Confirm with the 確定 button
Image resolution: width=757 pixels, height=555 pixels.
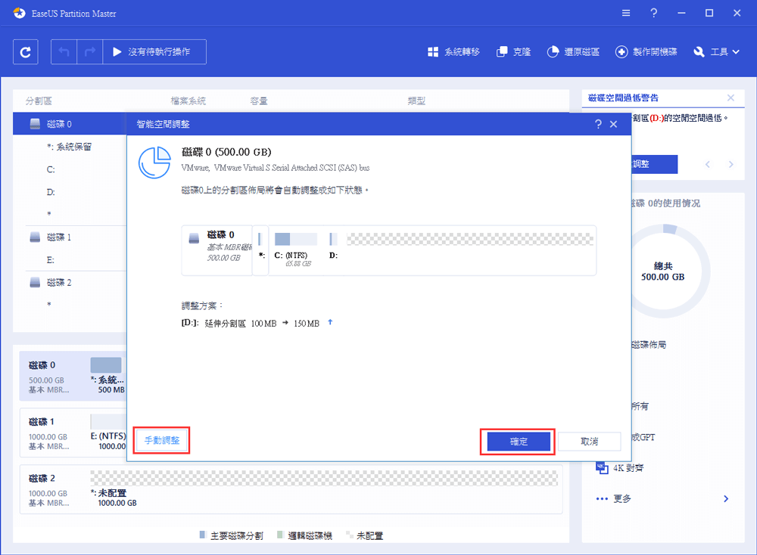click(x=519, y=442)
